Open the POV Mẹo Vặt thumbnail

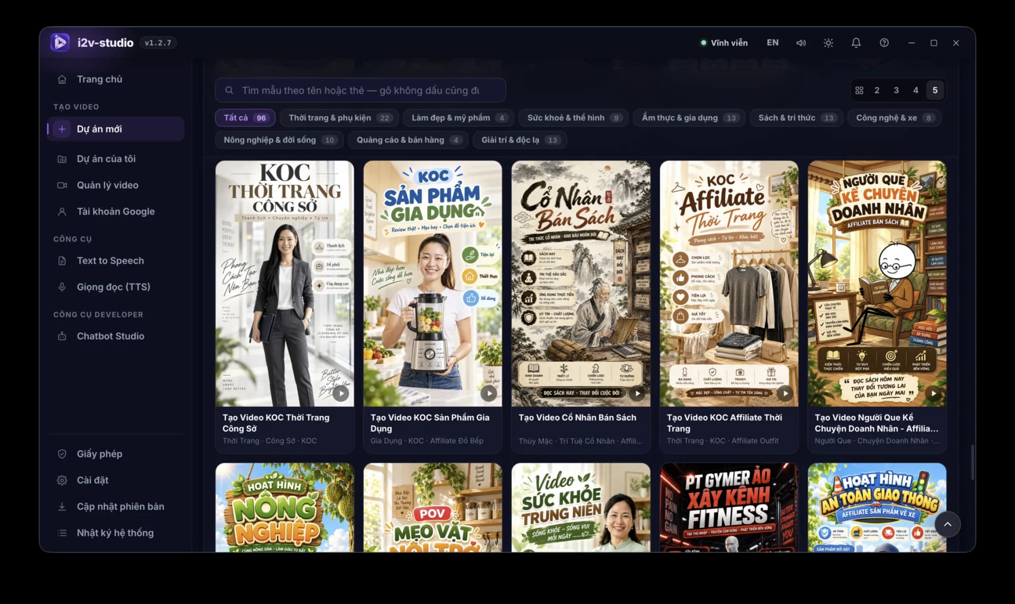click(433, 508)
